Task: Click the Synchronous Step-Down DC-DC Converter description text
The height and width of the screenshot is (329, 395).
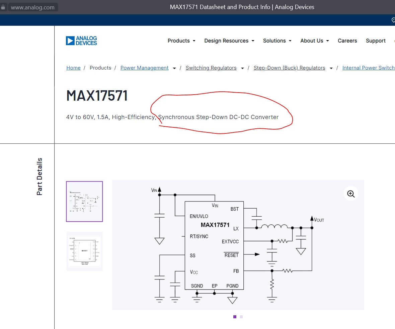Action: point(218,117)
